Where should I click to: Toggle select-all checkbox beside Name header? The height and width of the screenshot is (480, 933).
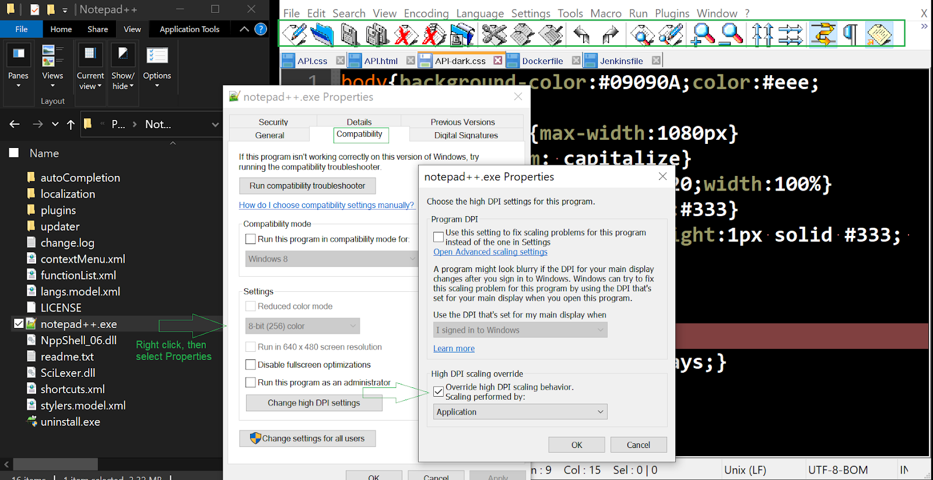[14, 153]
